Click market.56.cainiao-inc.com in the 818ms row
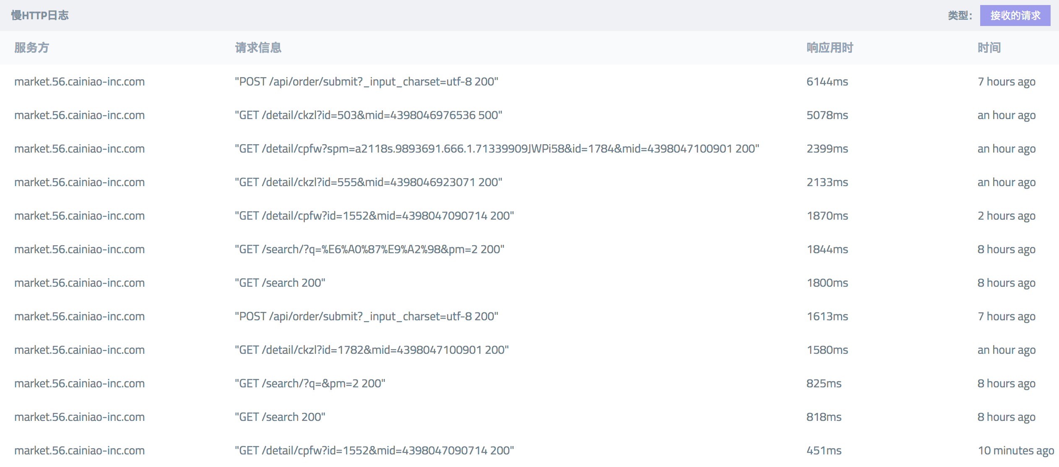The height and width of the screenshot is (467, 1059). (80, 417)
